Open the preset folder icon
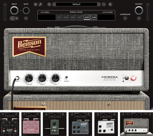 point(104,4)
